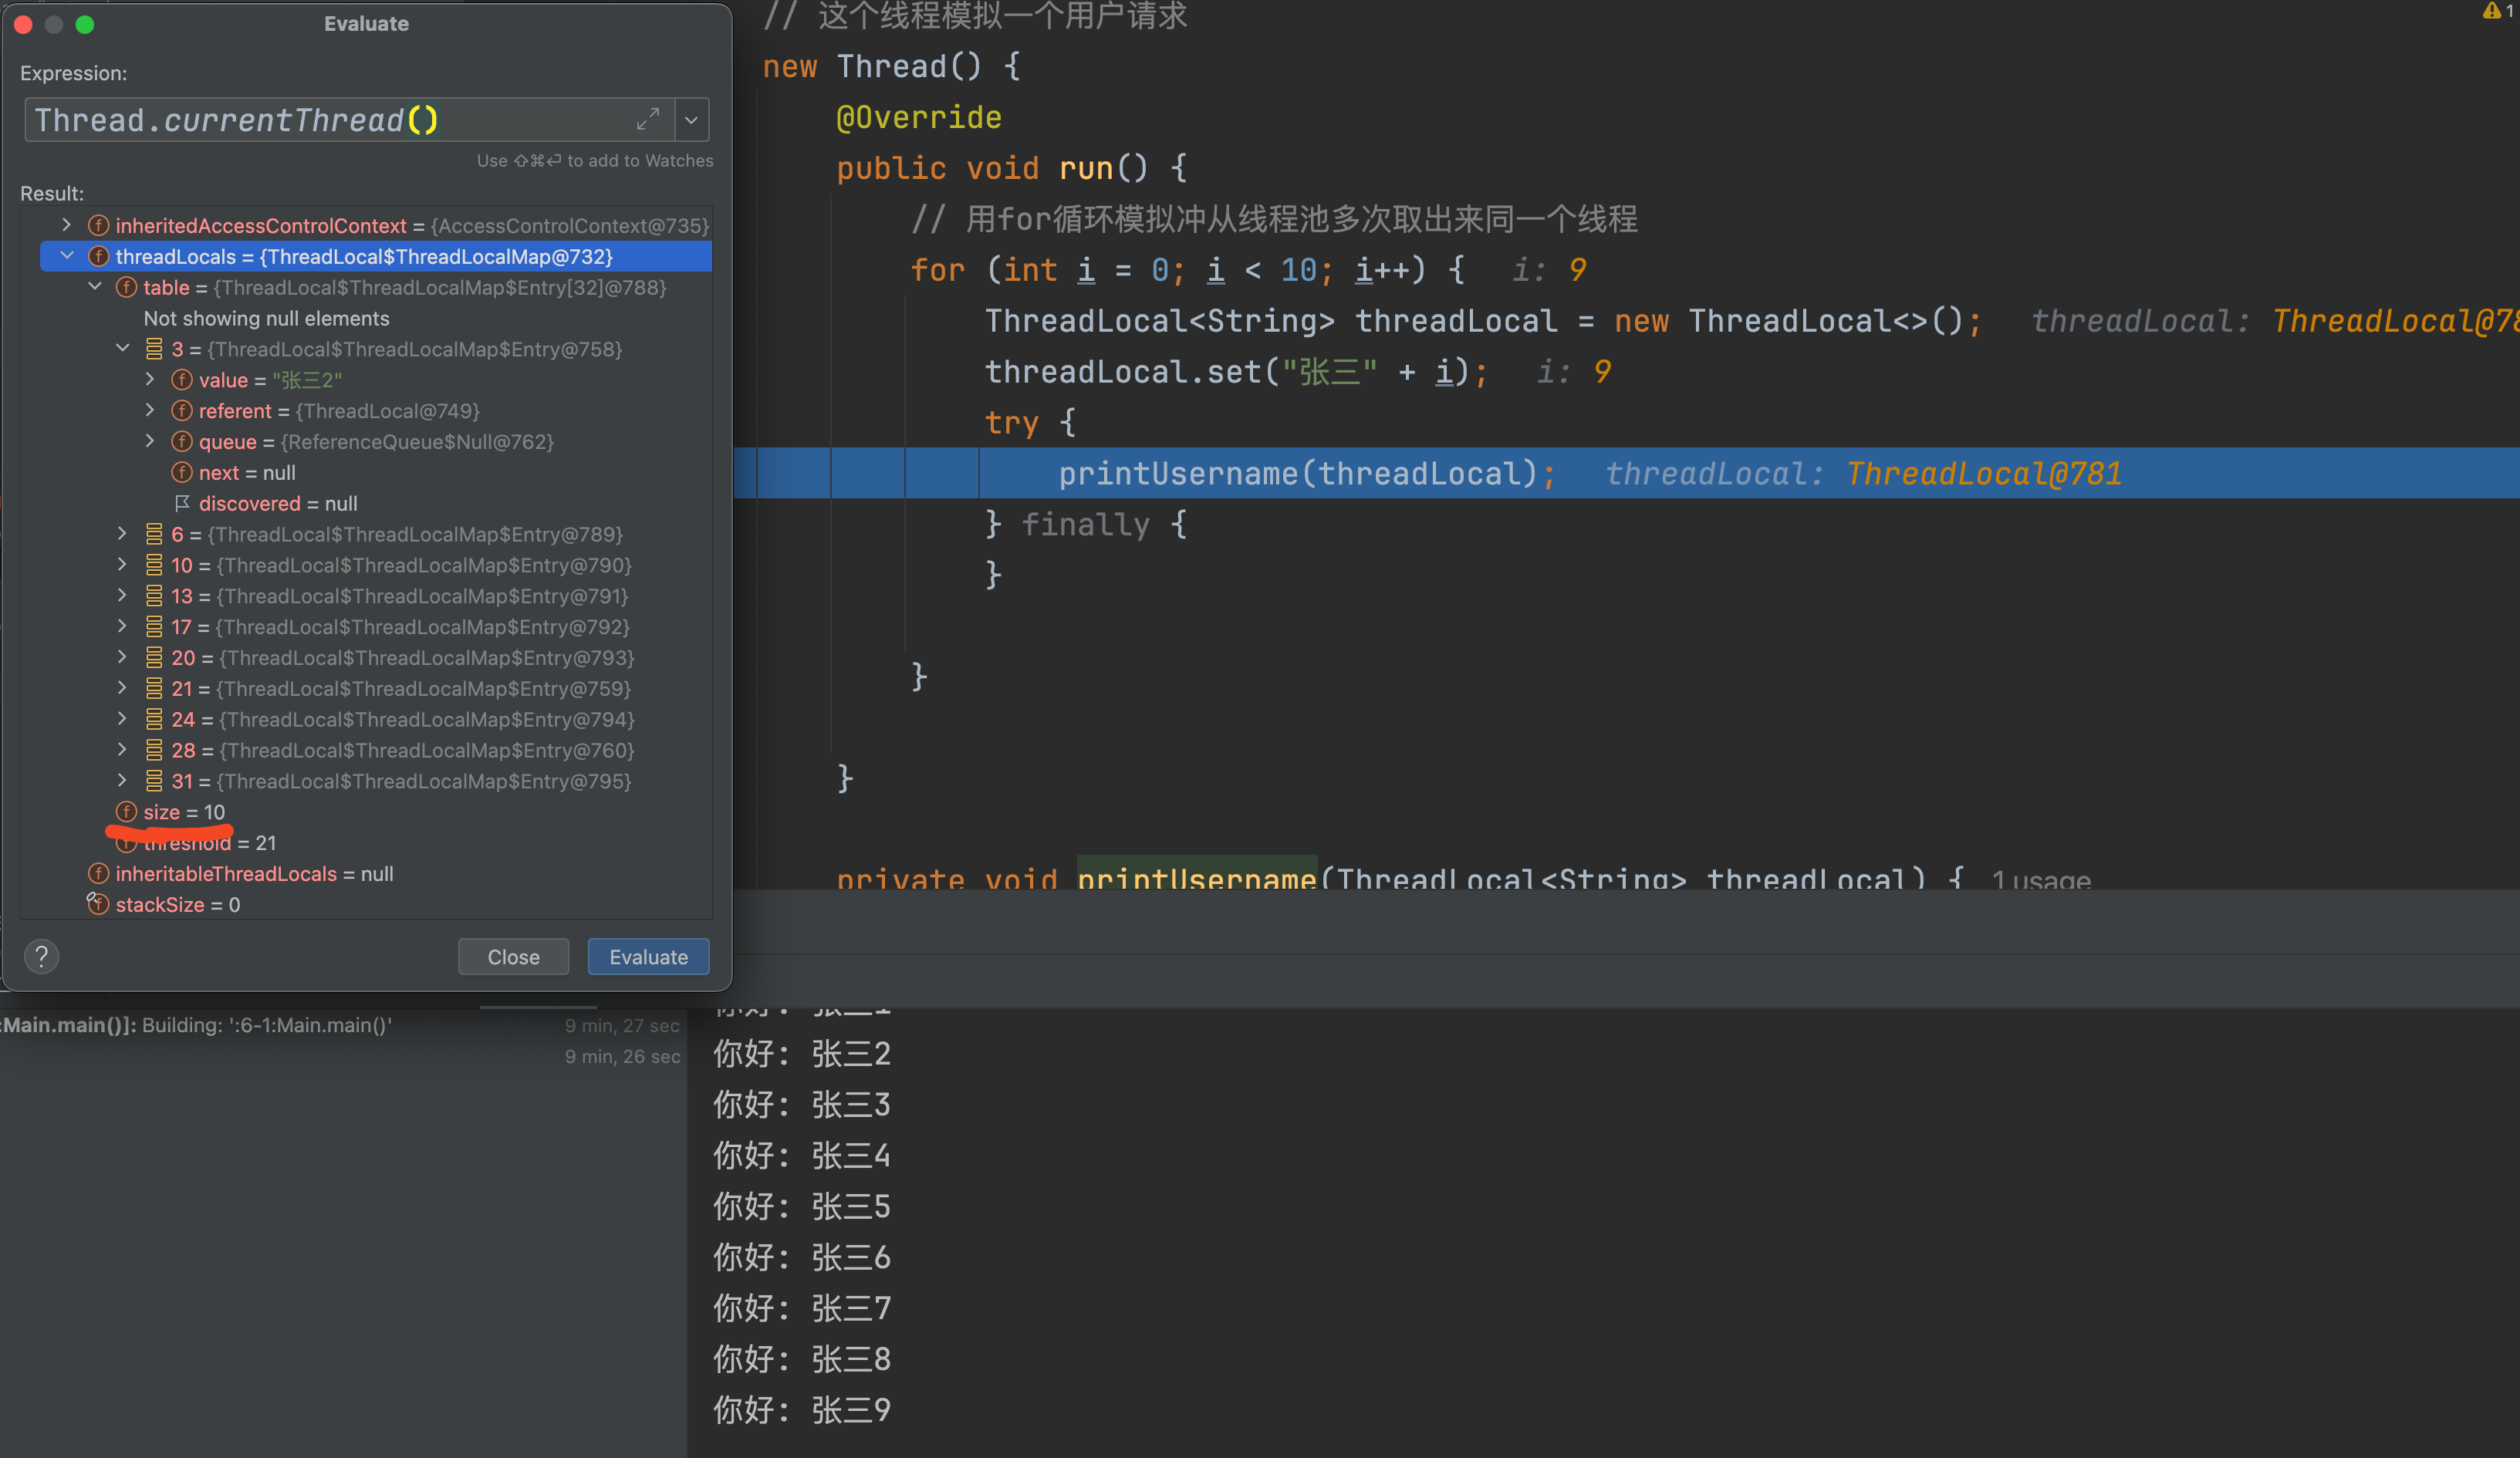Click the array element icon for entry 13

coord(154,596)
